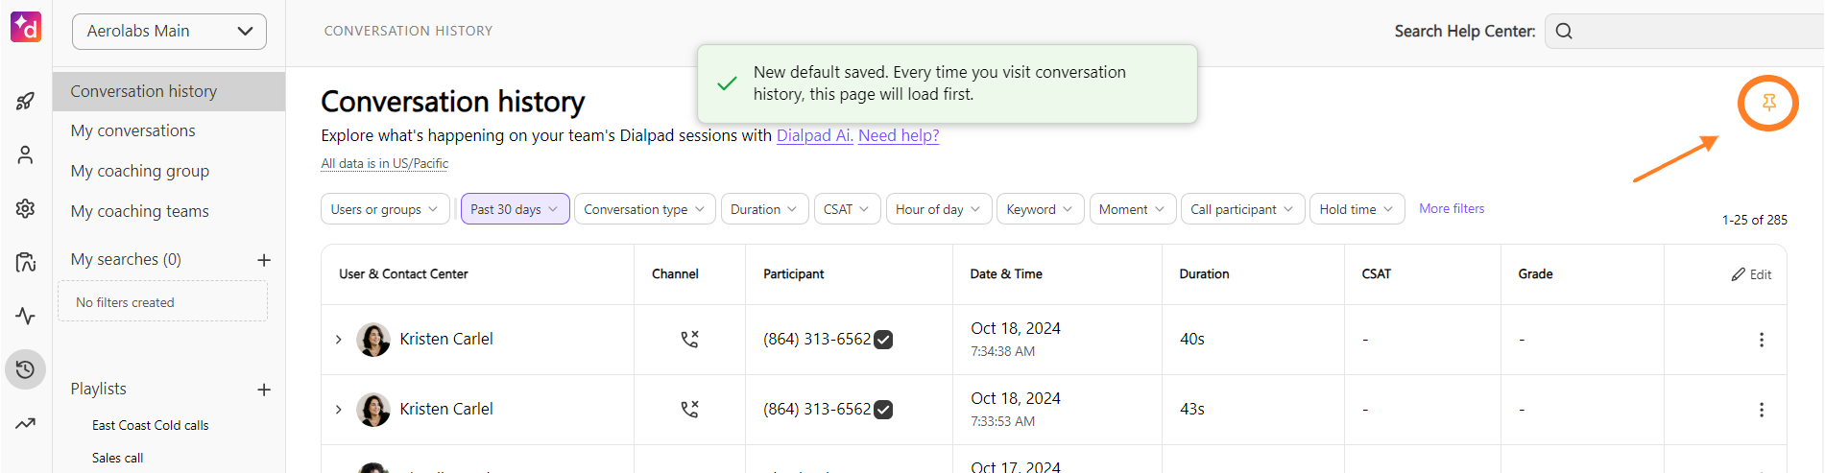Click the Participant column header

pyautogui.click(x=793, y=273)
